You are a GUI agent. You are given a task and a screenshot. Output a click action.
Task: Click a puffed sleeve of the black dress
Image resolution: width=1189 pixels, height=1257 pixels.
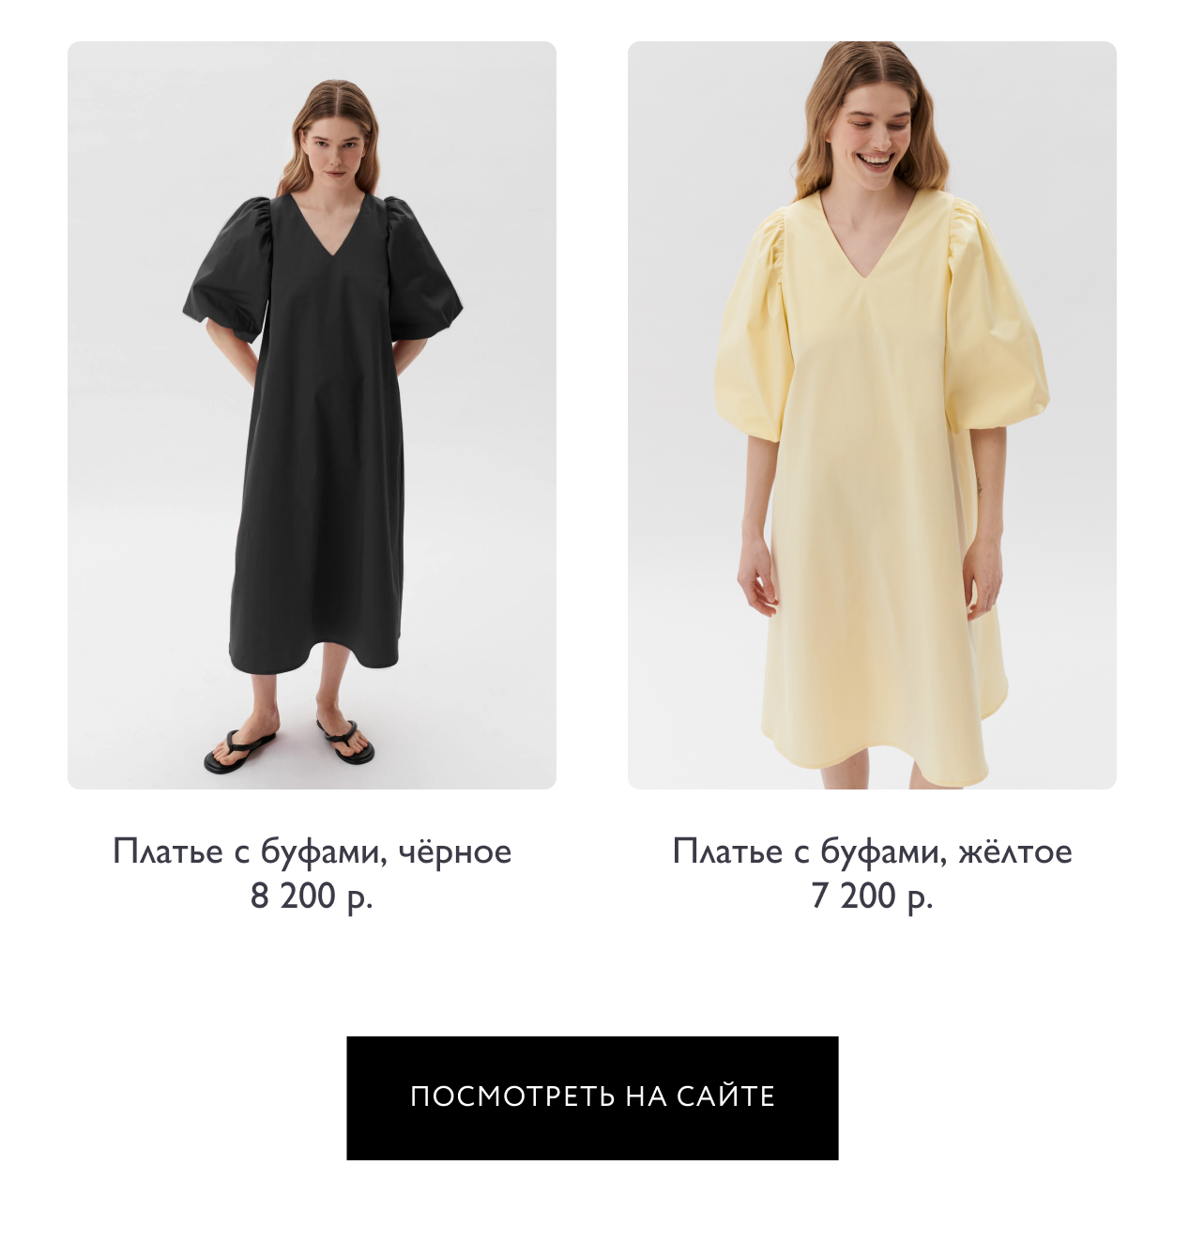[228, 272]
